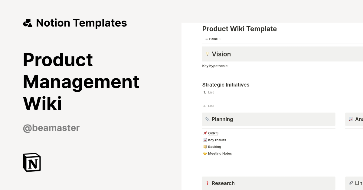
Task: Click the Product Wiki Template page title
Action: pos(239,29)
